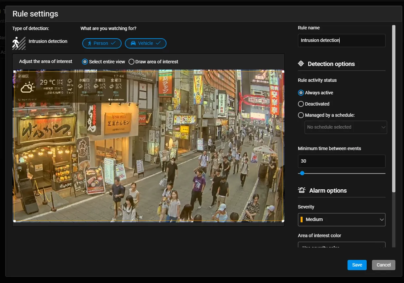The width and height of the screenshot is (404, 283).
Task: Focus the Rule name input field
Action: click(342, 40)
